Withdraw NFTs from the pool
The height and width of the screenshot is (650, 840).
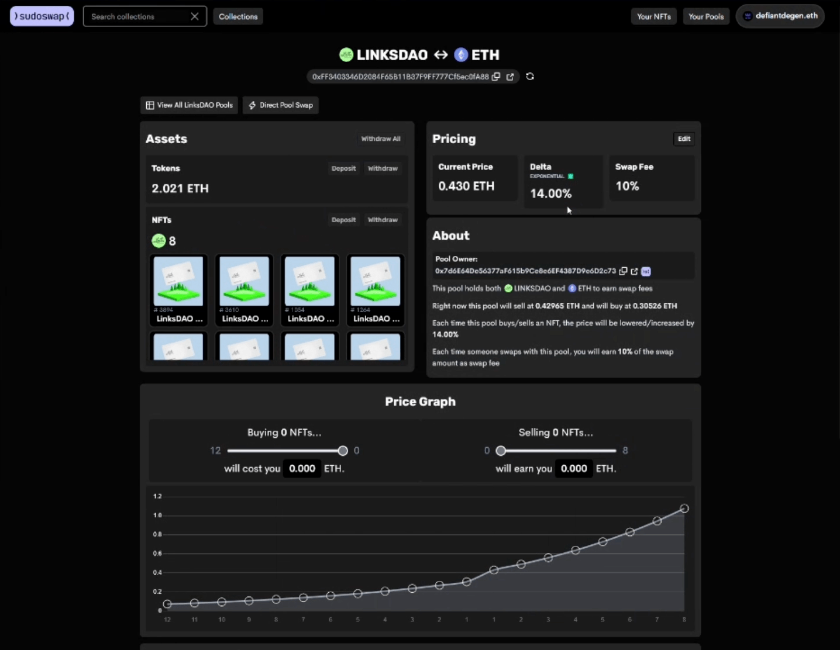click(383, 220)
